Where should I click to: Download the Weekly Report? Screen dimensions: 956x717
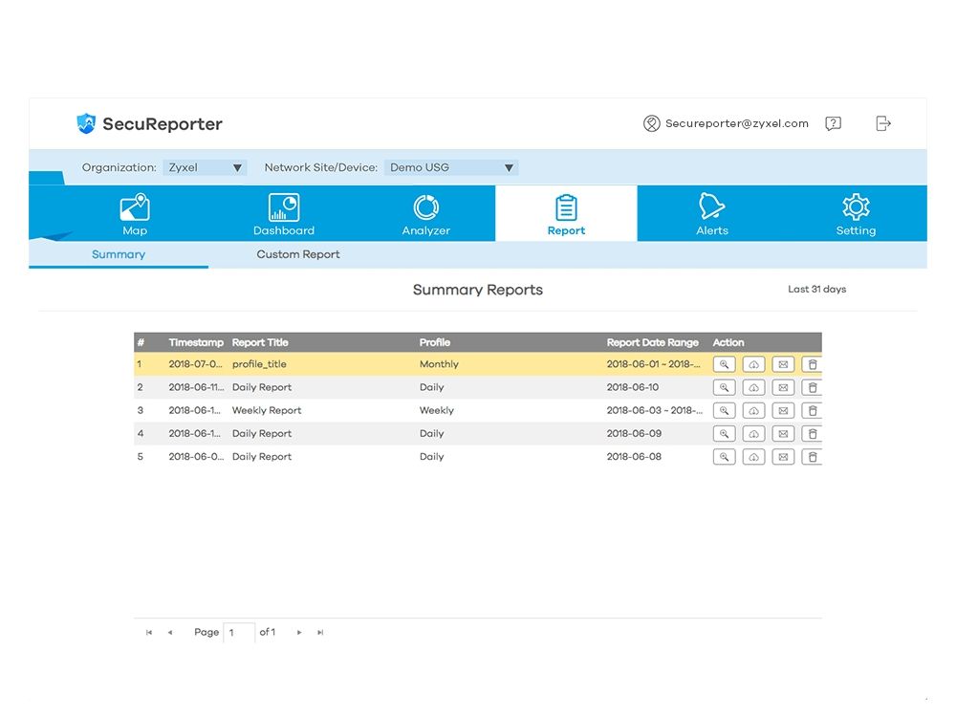click(753, 410)
